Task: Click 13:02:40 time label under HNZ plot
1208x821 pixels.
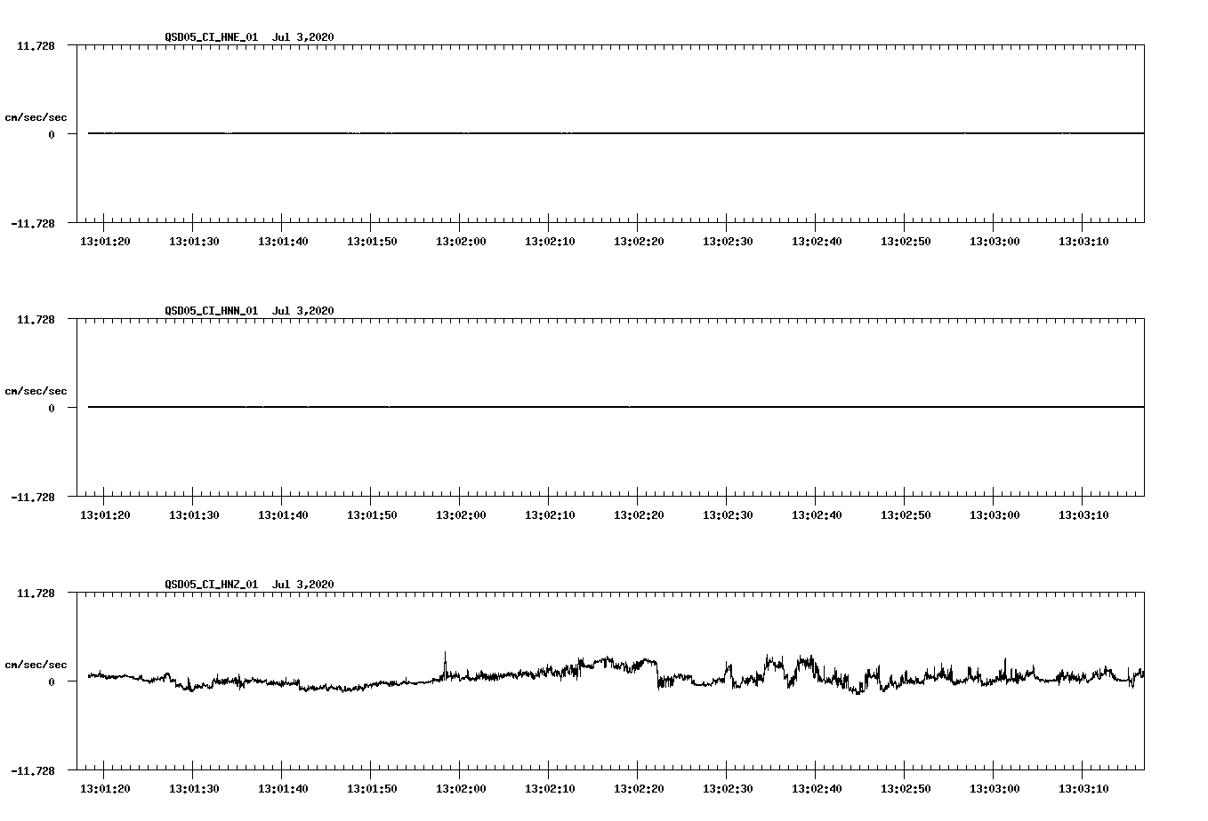Action: pyautogui.click(x=817, y=789)
